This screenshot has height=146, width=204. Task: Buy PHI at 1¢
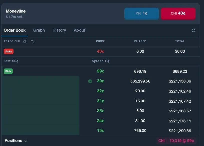pos(141,14)
